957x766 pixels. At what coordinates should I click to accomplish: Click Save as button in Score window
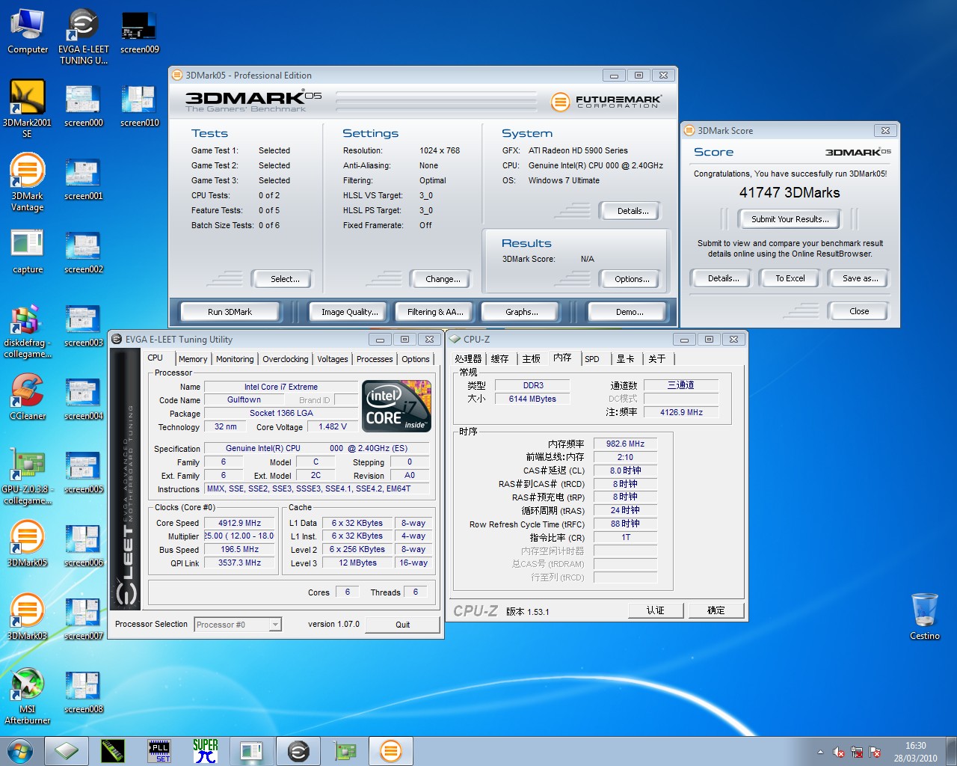tap(860, 278)
